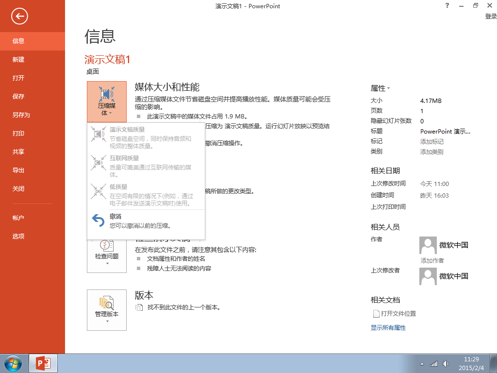Click 添加标记 to add a tag
The image size is (497, 373).
431,141
